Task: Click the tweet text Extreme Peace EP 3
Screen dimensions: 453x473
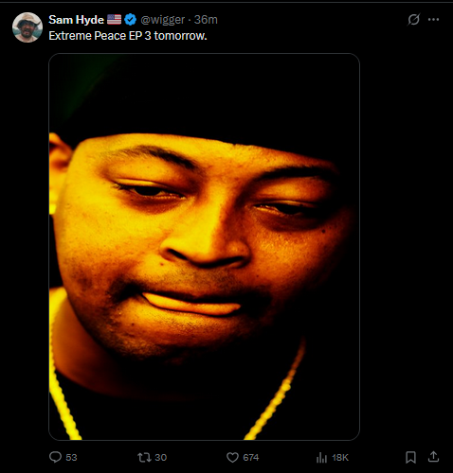Action: (100, 36)
